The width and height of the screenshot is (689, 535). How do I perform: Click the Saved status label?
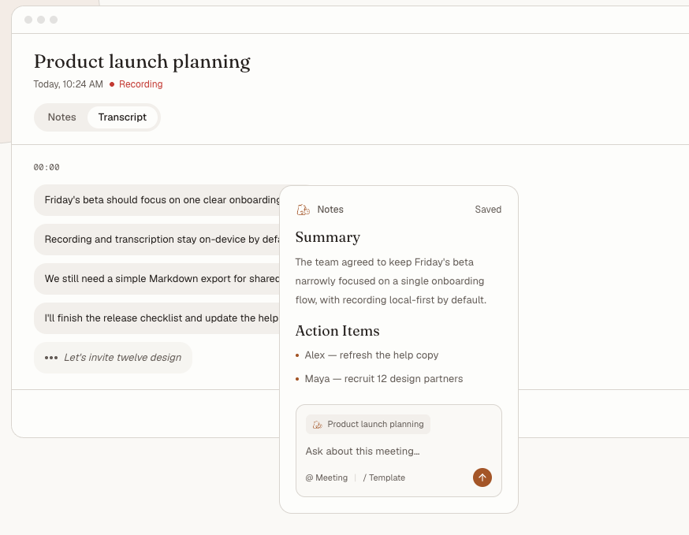coord(488,210)
